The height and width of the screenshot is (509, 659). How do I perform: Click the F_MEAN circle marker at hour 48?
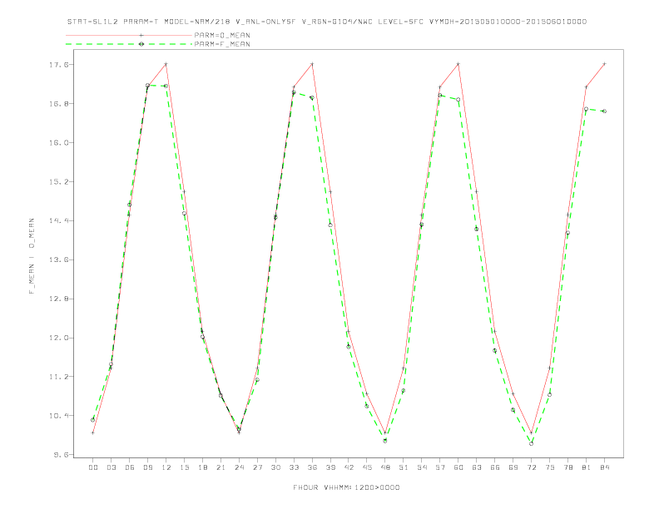385,441
